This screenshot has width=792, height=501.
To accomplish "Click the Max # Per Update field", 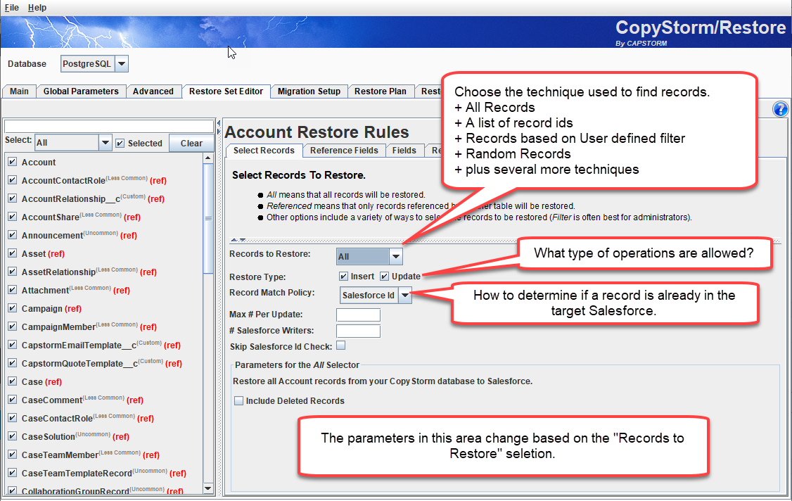I will 358,315.
